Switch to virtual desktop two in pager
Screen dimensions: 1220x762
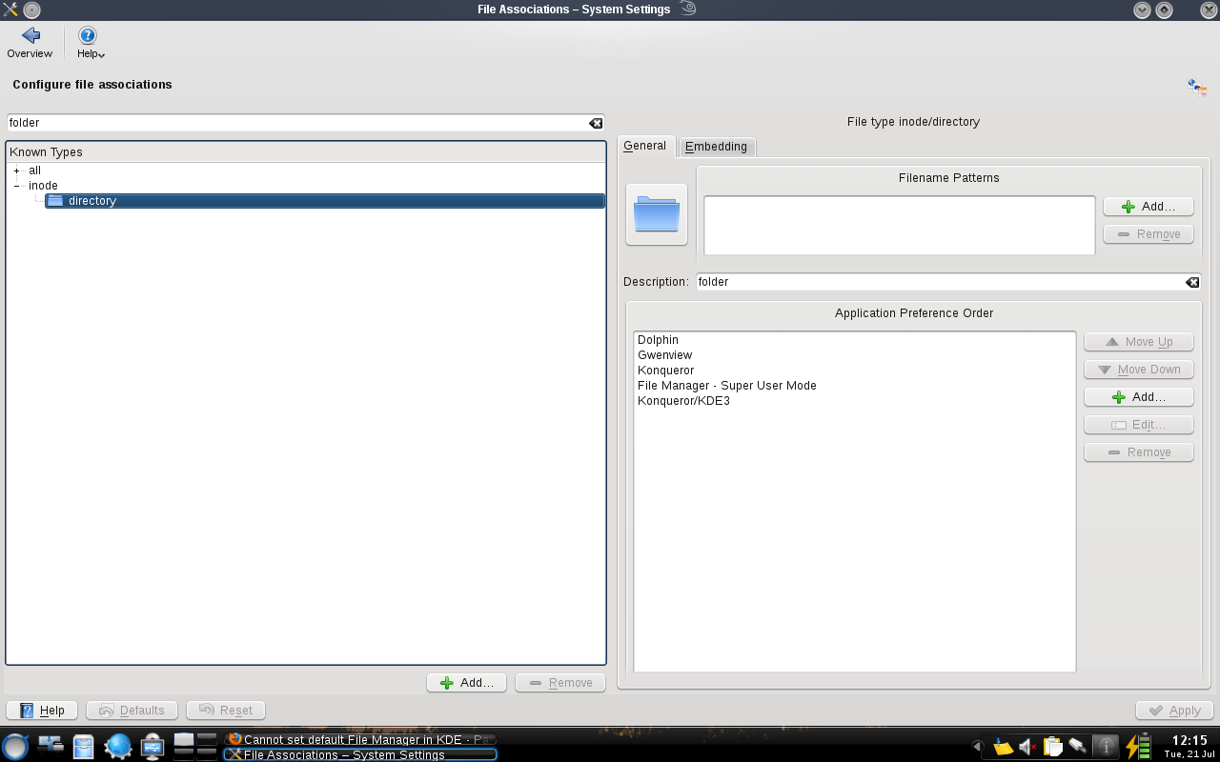click(x=207, y=739)
